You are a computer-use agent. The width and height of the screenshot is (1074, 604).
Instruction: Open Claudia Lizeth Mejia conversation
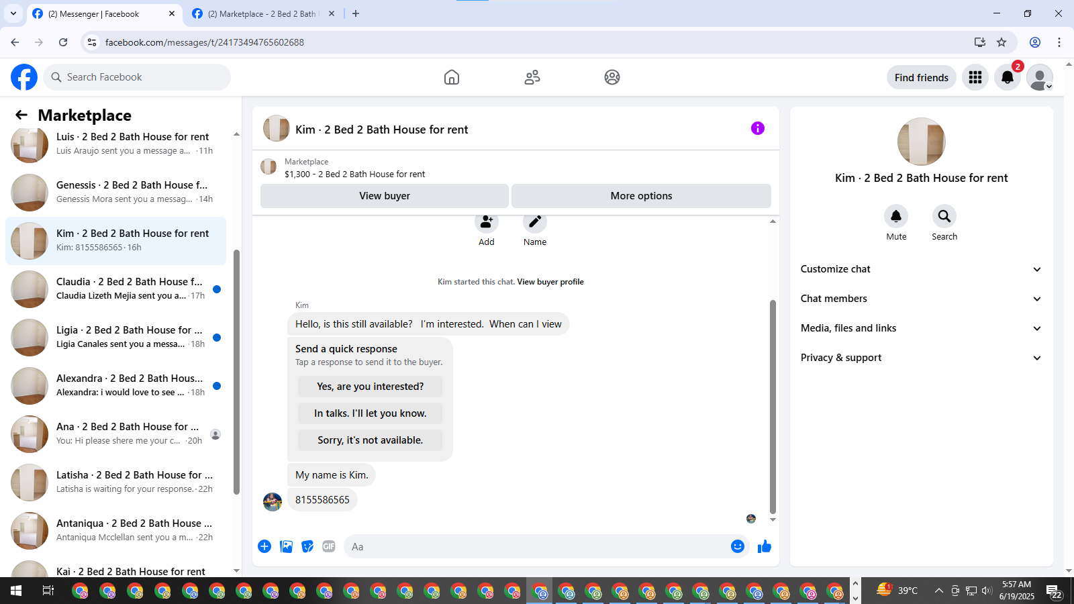tap(115, 289)
